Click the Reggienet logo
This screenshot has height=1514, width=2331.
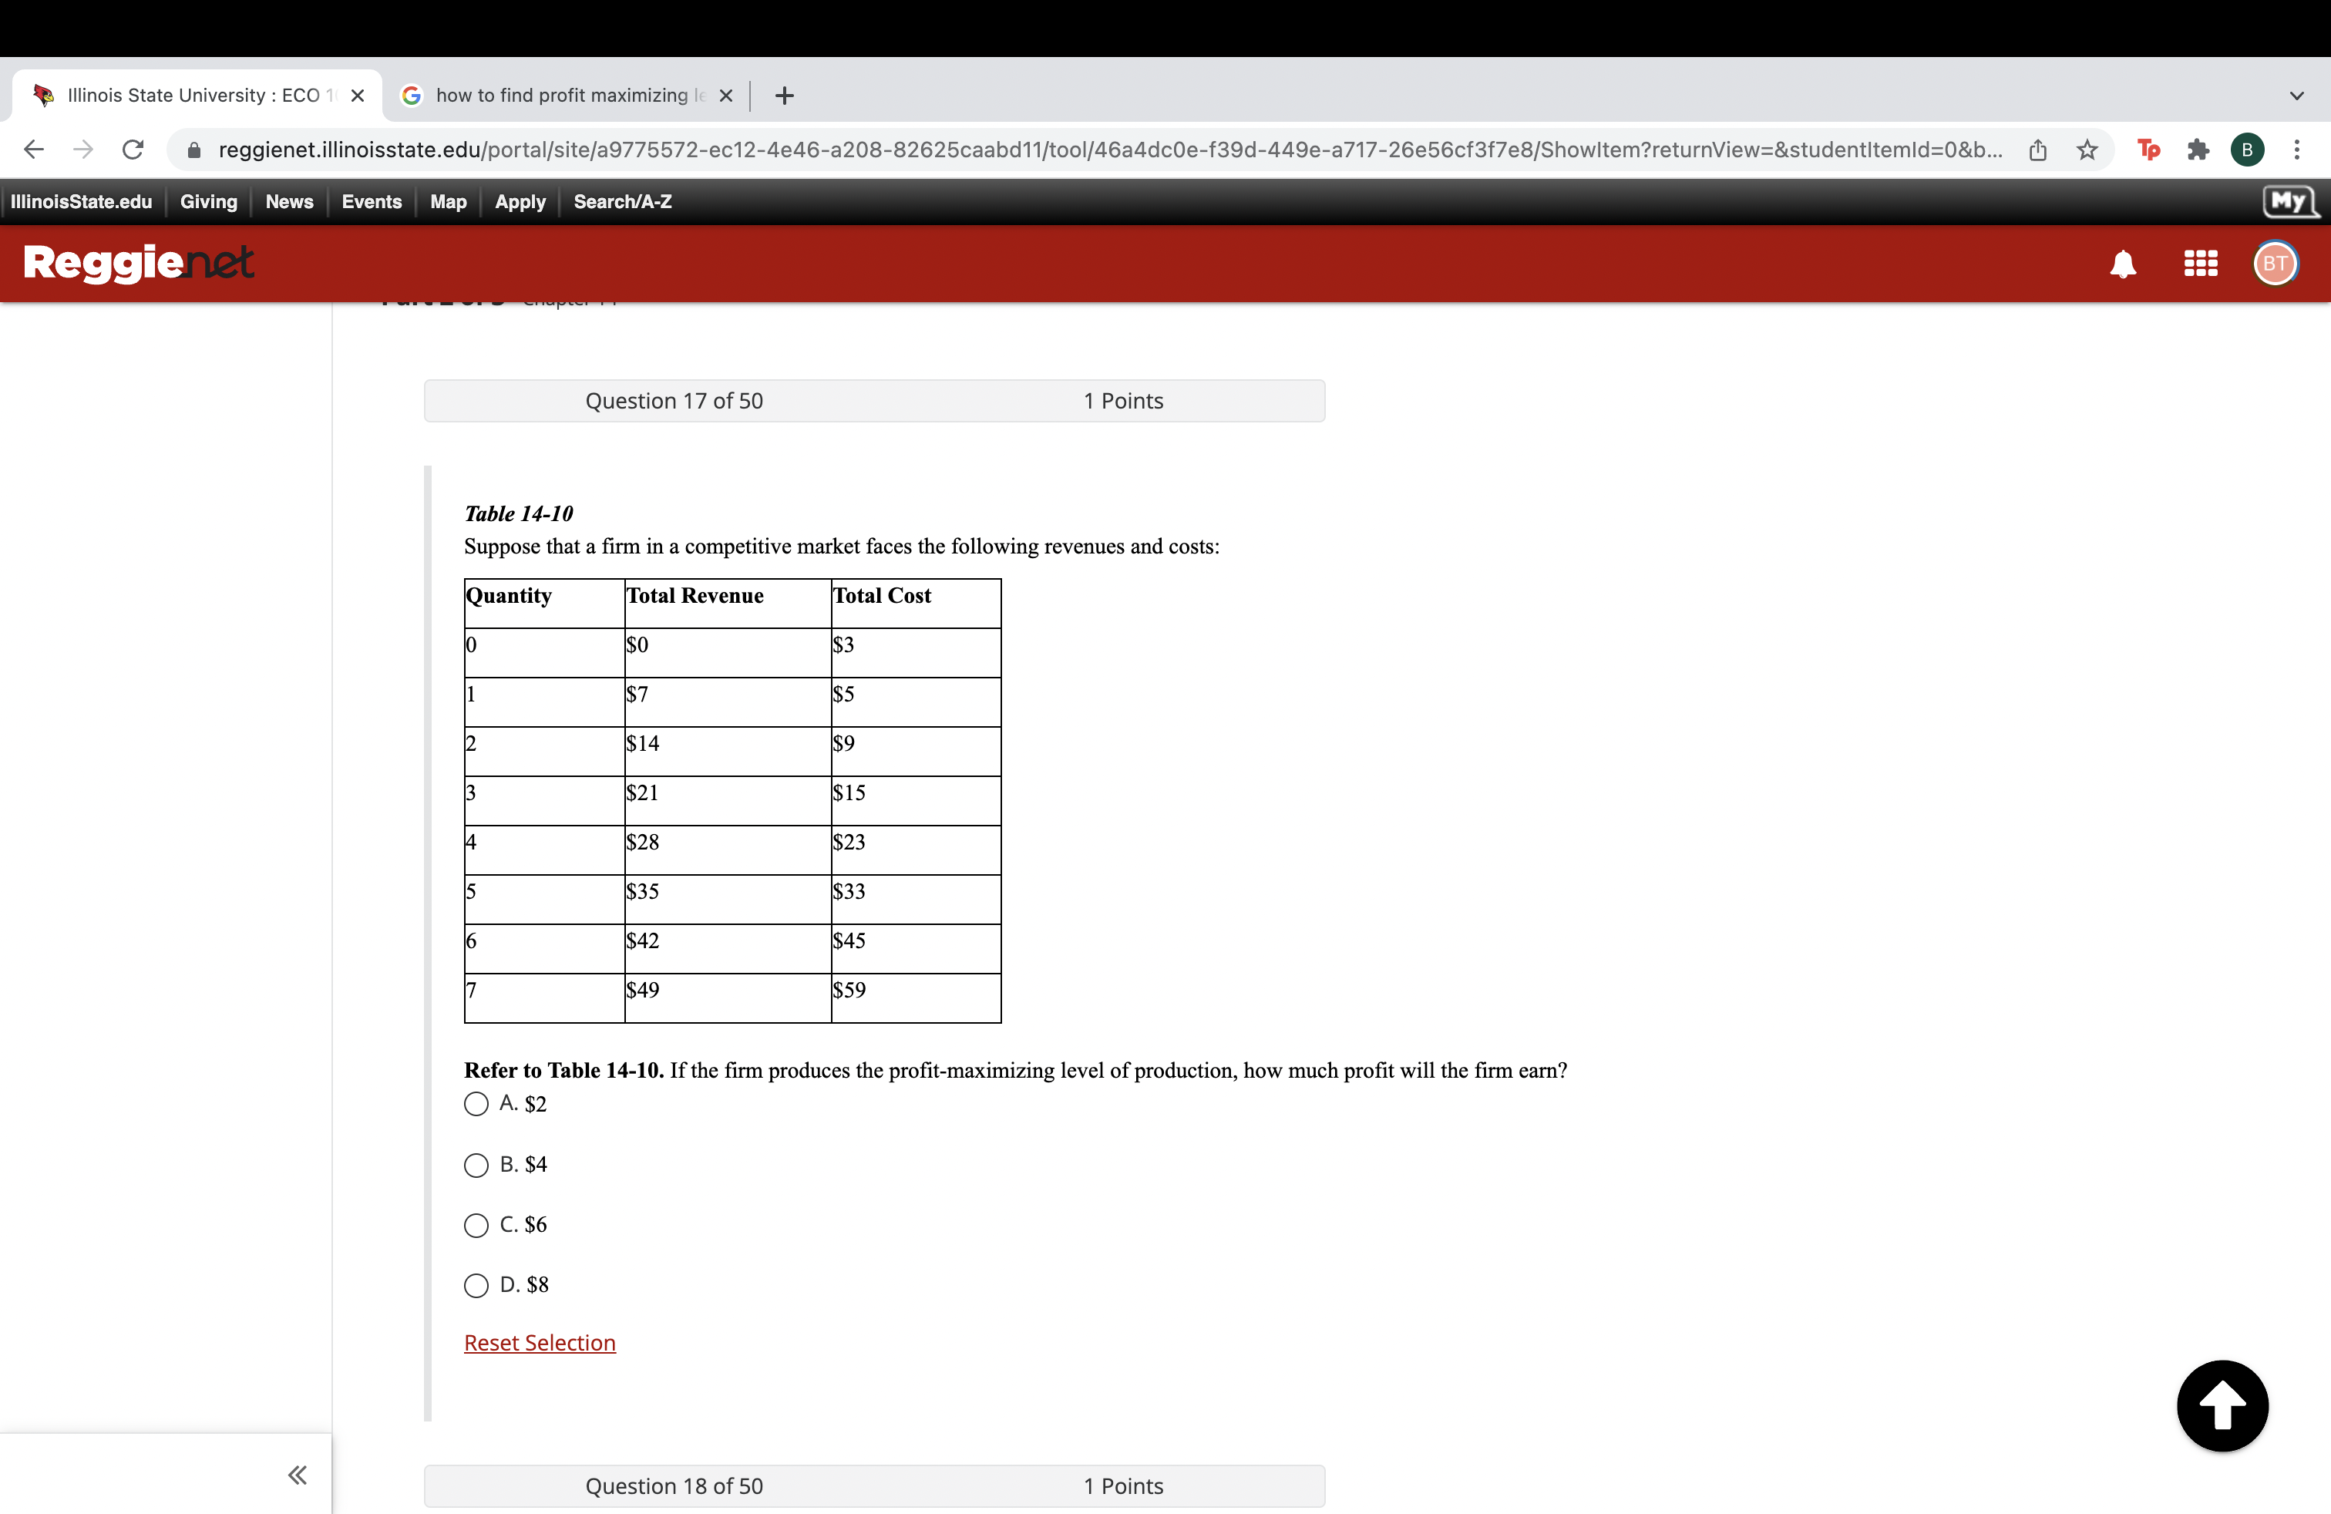coord(137,262)
